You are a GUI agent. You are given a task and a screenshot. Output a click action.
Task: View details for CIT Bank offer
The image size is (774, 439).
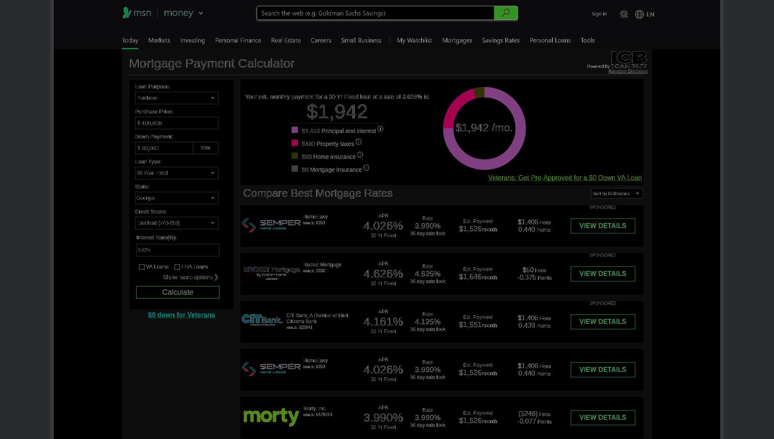coord(603,322)
